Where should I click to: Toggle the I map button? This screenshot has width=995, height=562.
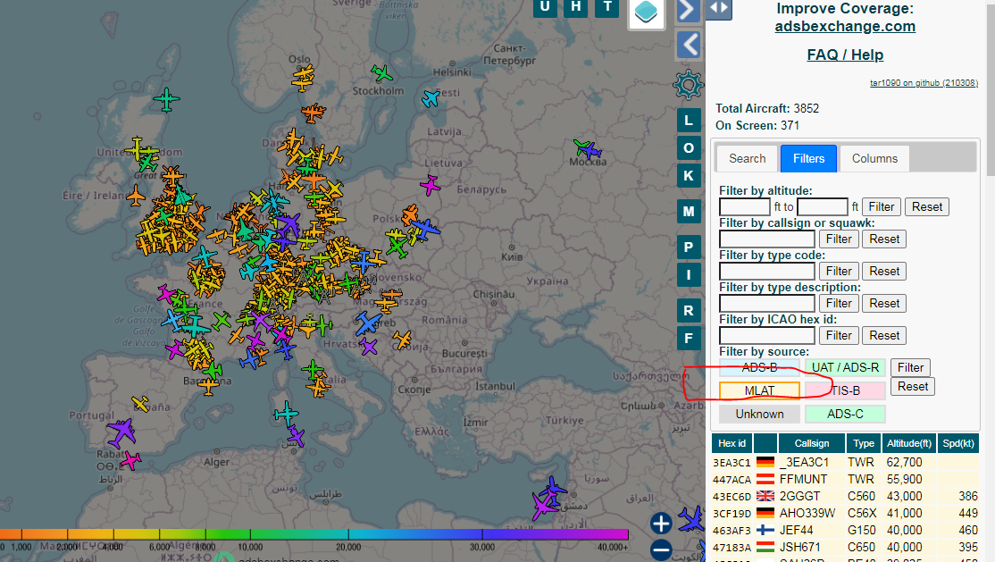click(689, 275)
